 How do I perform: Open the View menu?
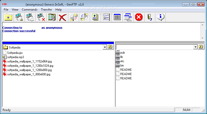15,10
